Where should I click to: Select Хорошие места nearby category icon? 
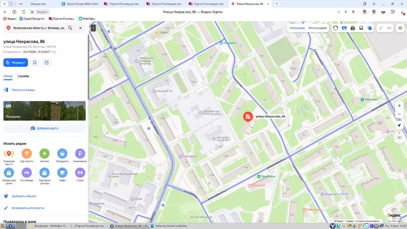point(9,154)
